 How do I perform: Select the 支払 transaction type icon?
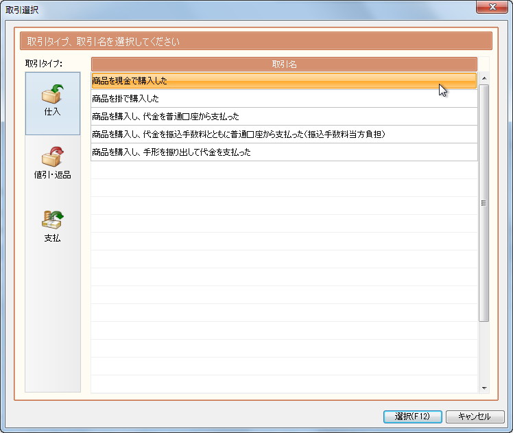(53, 226)
